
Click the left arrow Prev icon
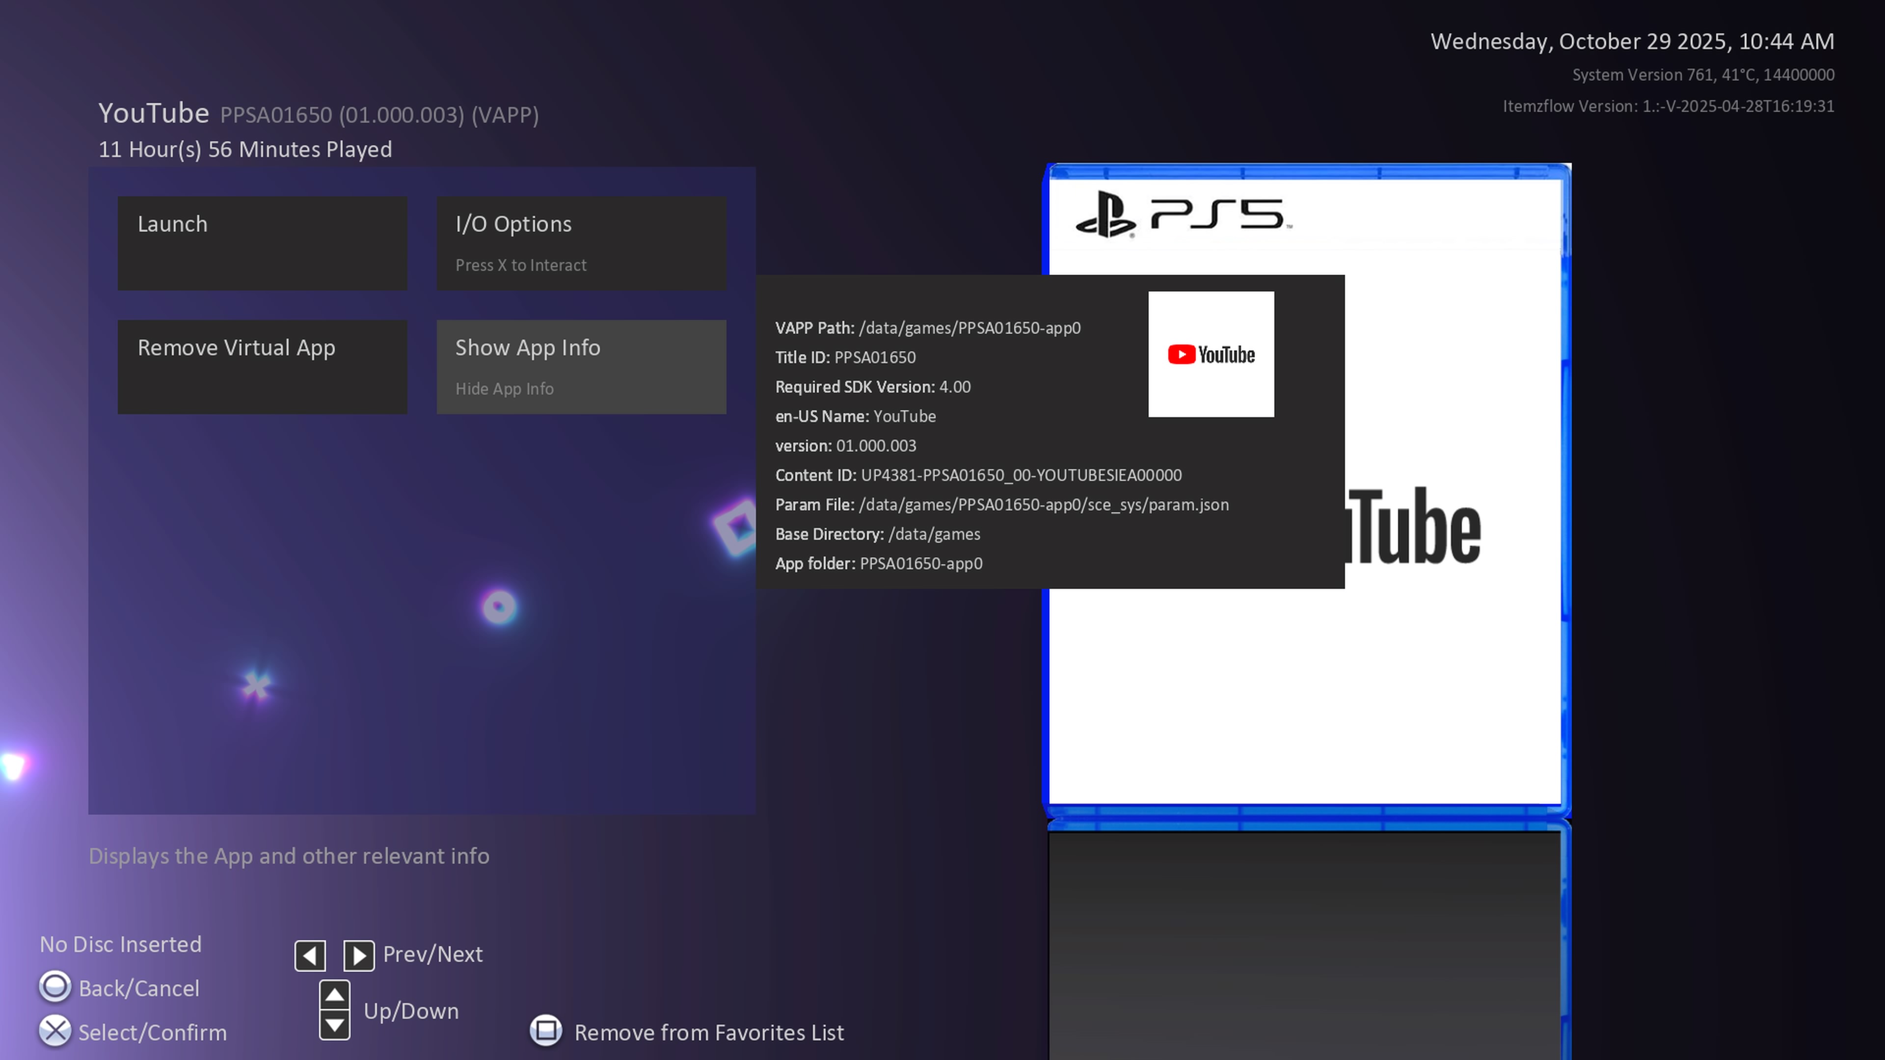tap(310, 955)
